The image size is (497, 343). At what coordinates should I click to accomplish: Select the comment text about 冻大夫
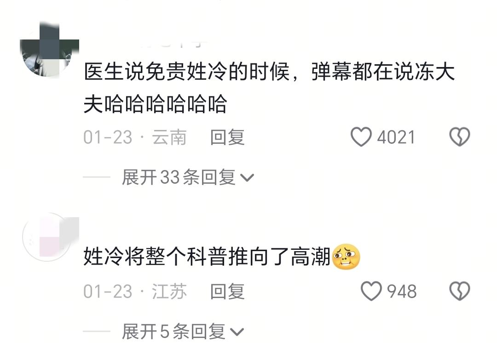click(x=269, y=88)
